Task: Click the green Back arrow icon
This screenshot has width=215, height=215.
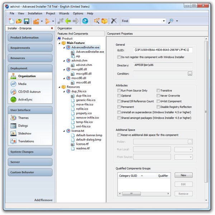Action: pyautogui.click(x=68, y=21)
